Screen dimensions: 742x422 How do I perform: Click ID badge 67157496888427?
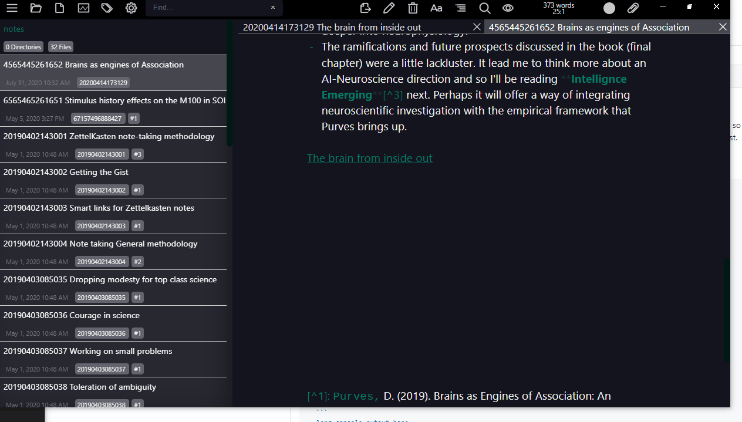point(97,119)
